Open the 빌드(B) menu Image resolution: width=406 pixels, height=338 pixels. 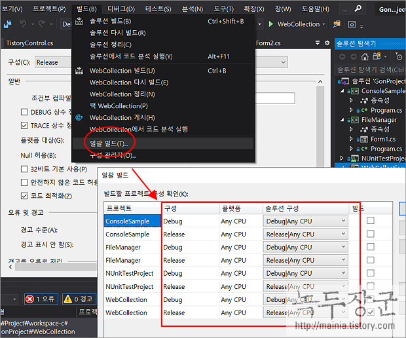86,9
